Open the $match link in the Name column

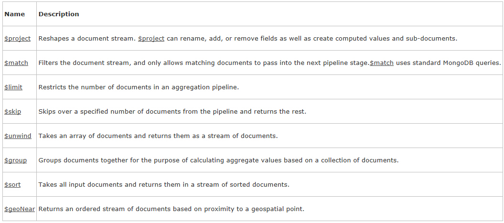click(x=16, y=63)
